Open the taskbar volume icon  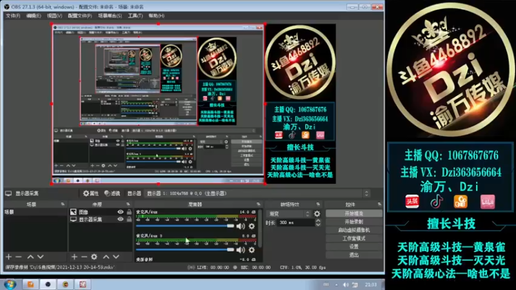[346, 285]
